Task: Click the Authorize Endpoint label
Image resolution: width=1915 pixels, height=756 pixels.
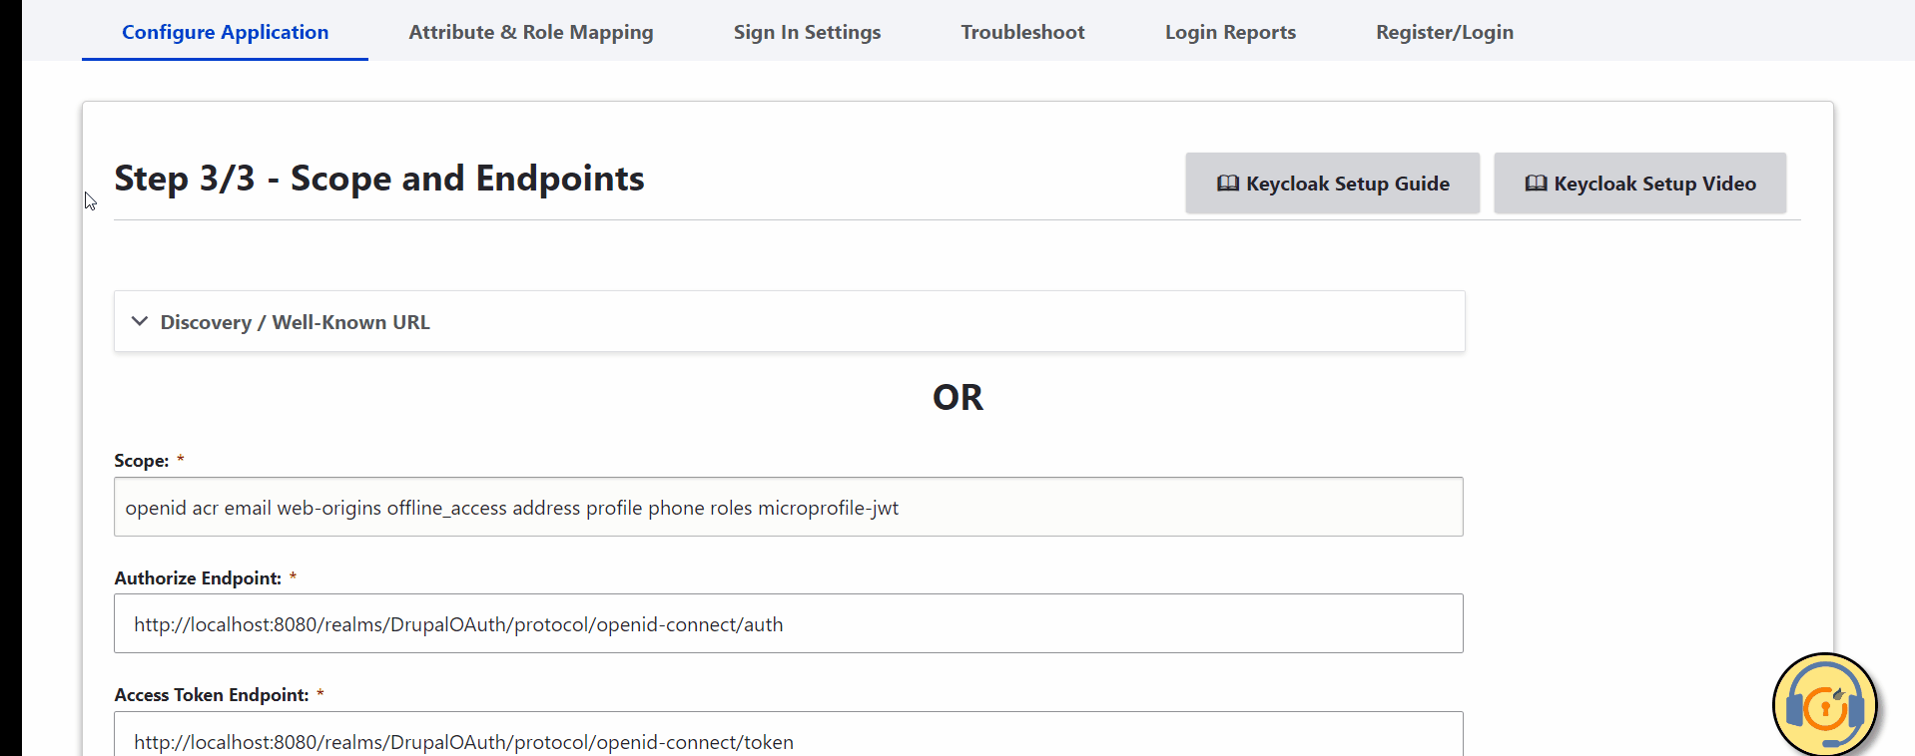Action: pos(198,578)
